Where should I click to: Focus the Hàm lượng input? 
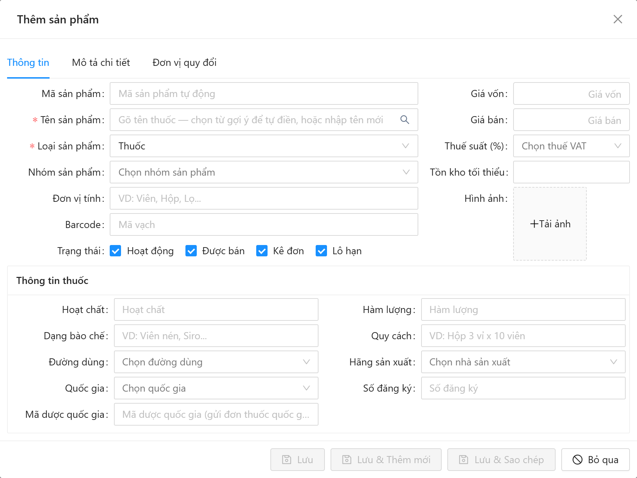[523, 309]
